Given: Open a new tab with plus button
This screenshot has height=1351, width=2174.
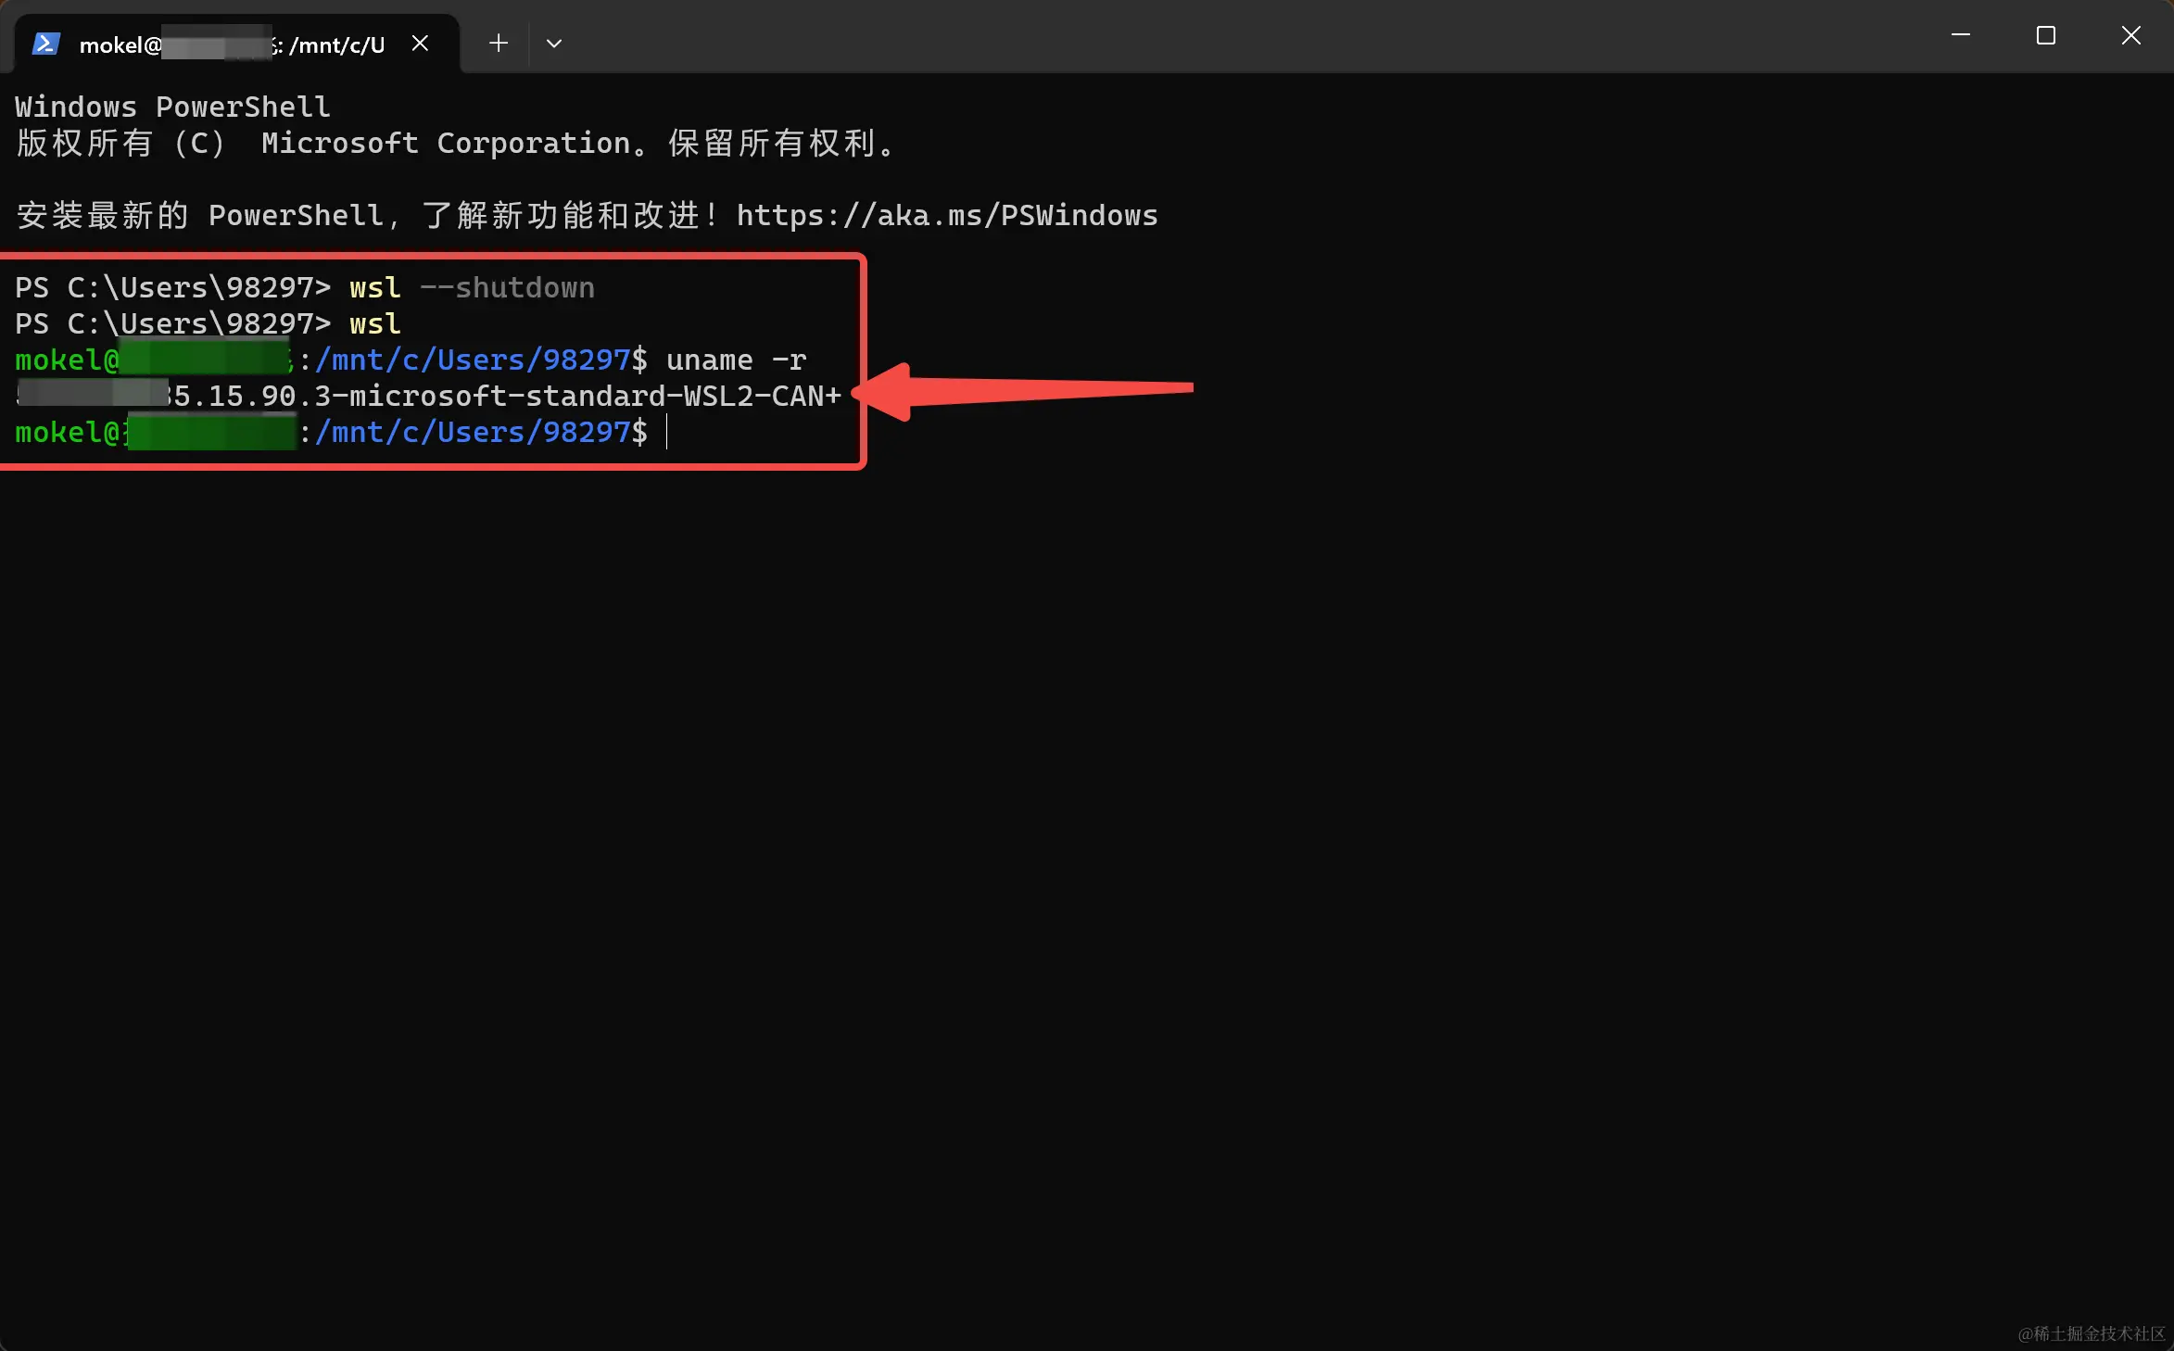Looking at the screenshot, I should pos(499,44).
